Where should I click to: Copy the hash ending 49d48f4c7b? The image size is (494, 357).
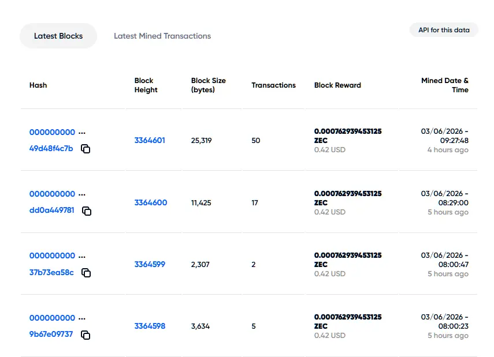(x=86, y=149)
